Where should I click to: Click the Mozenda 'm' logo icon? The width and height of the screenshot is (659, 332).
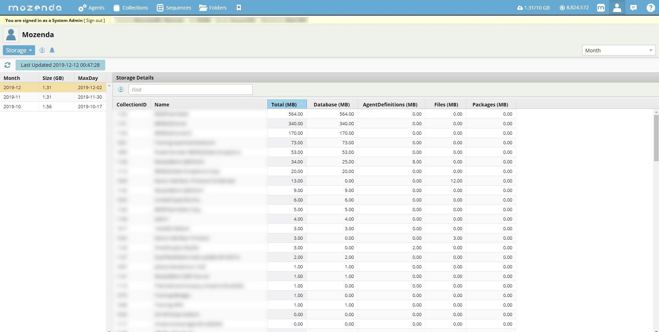[601, 8]
